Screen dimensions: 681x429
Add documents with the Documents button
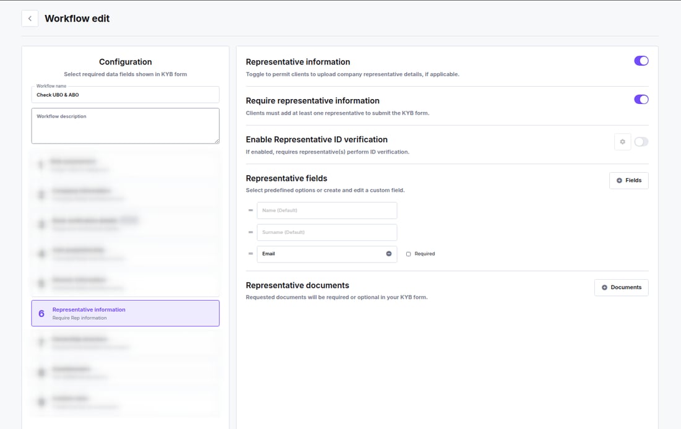(621, 287)
